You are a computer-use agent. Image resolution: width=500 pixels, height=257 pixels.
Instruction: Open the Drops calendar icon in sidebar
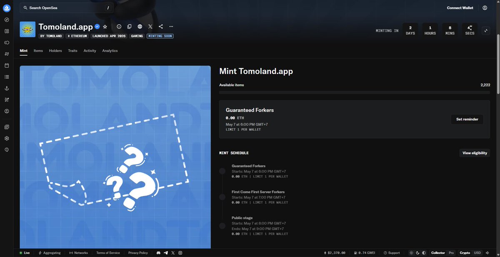(x=7, y=65)
